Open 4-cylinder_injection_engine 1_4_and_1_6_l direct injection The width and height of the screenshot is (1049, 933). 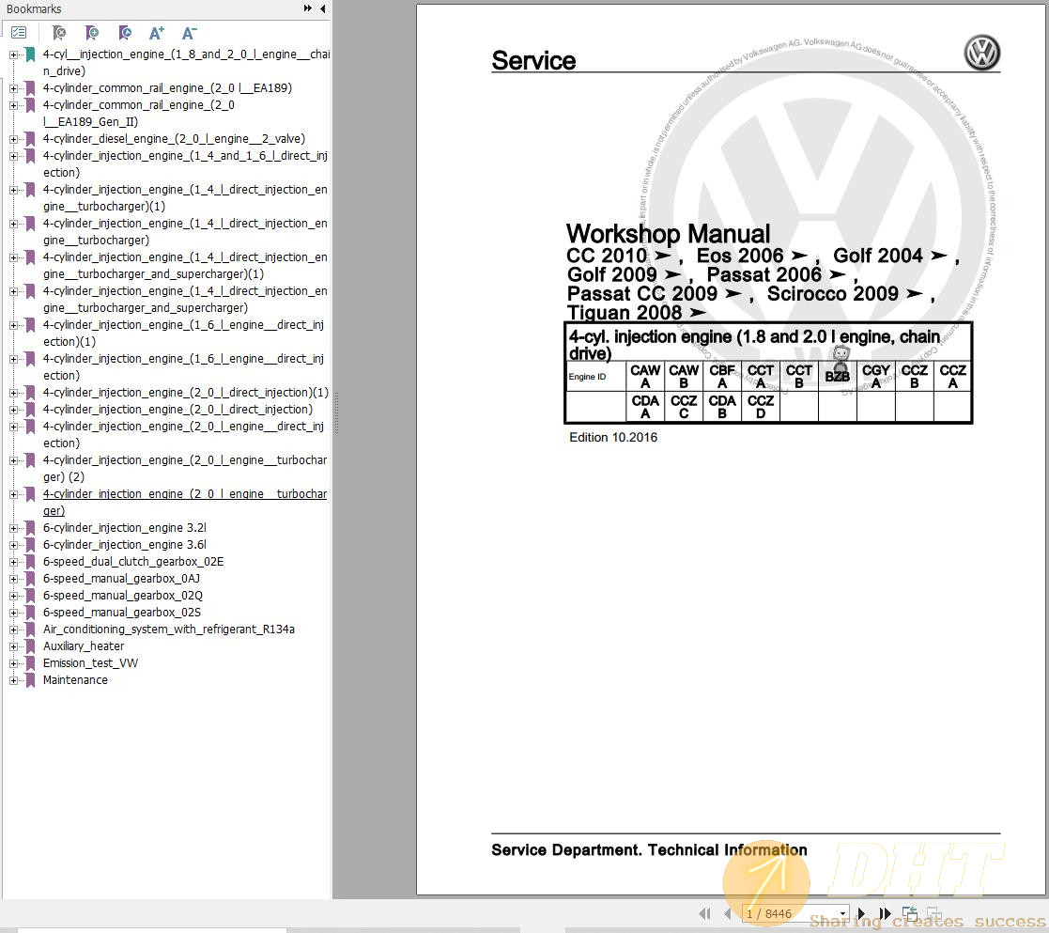(185, 164)
